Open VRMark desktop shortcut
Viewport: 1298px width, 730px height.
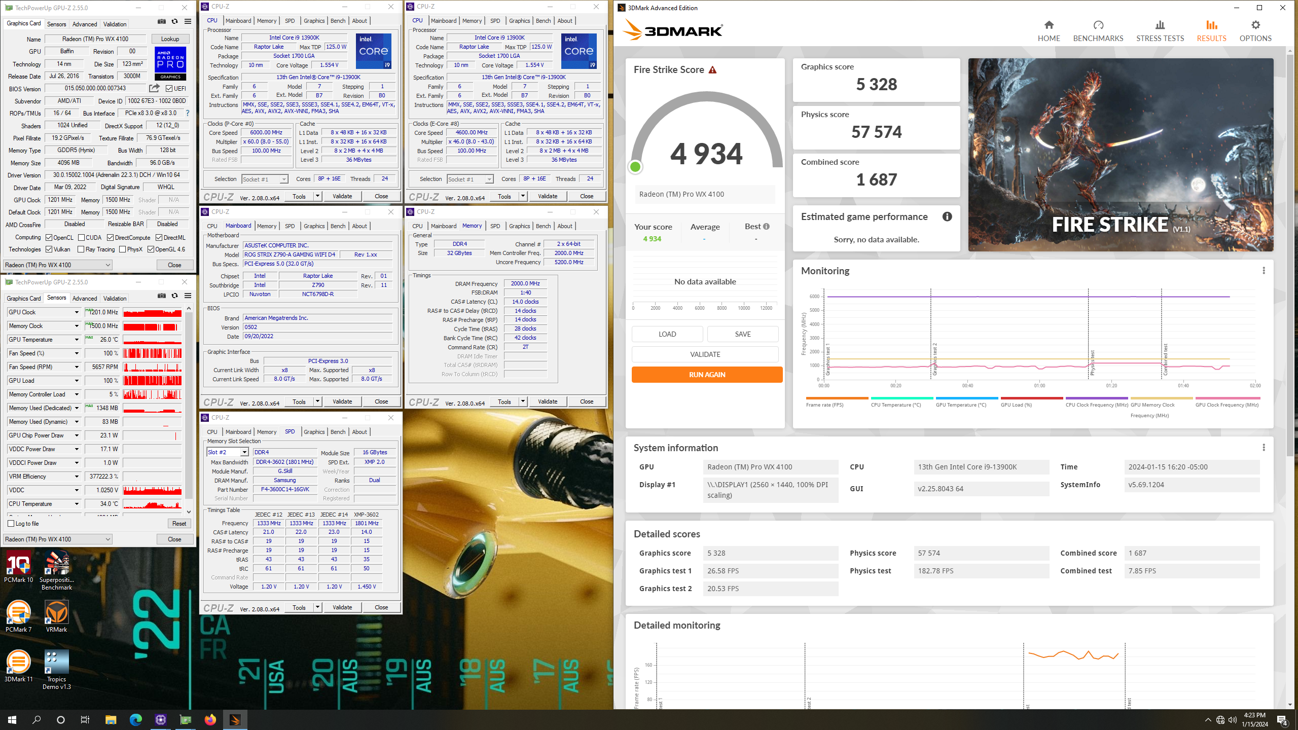(57, 616)
